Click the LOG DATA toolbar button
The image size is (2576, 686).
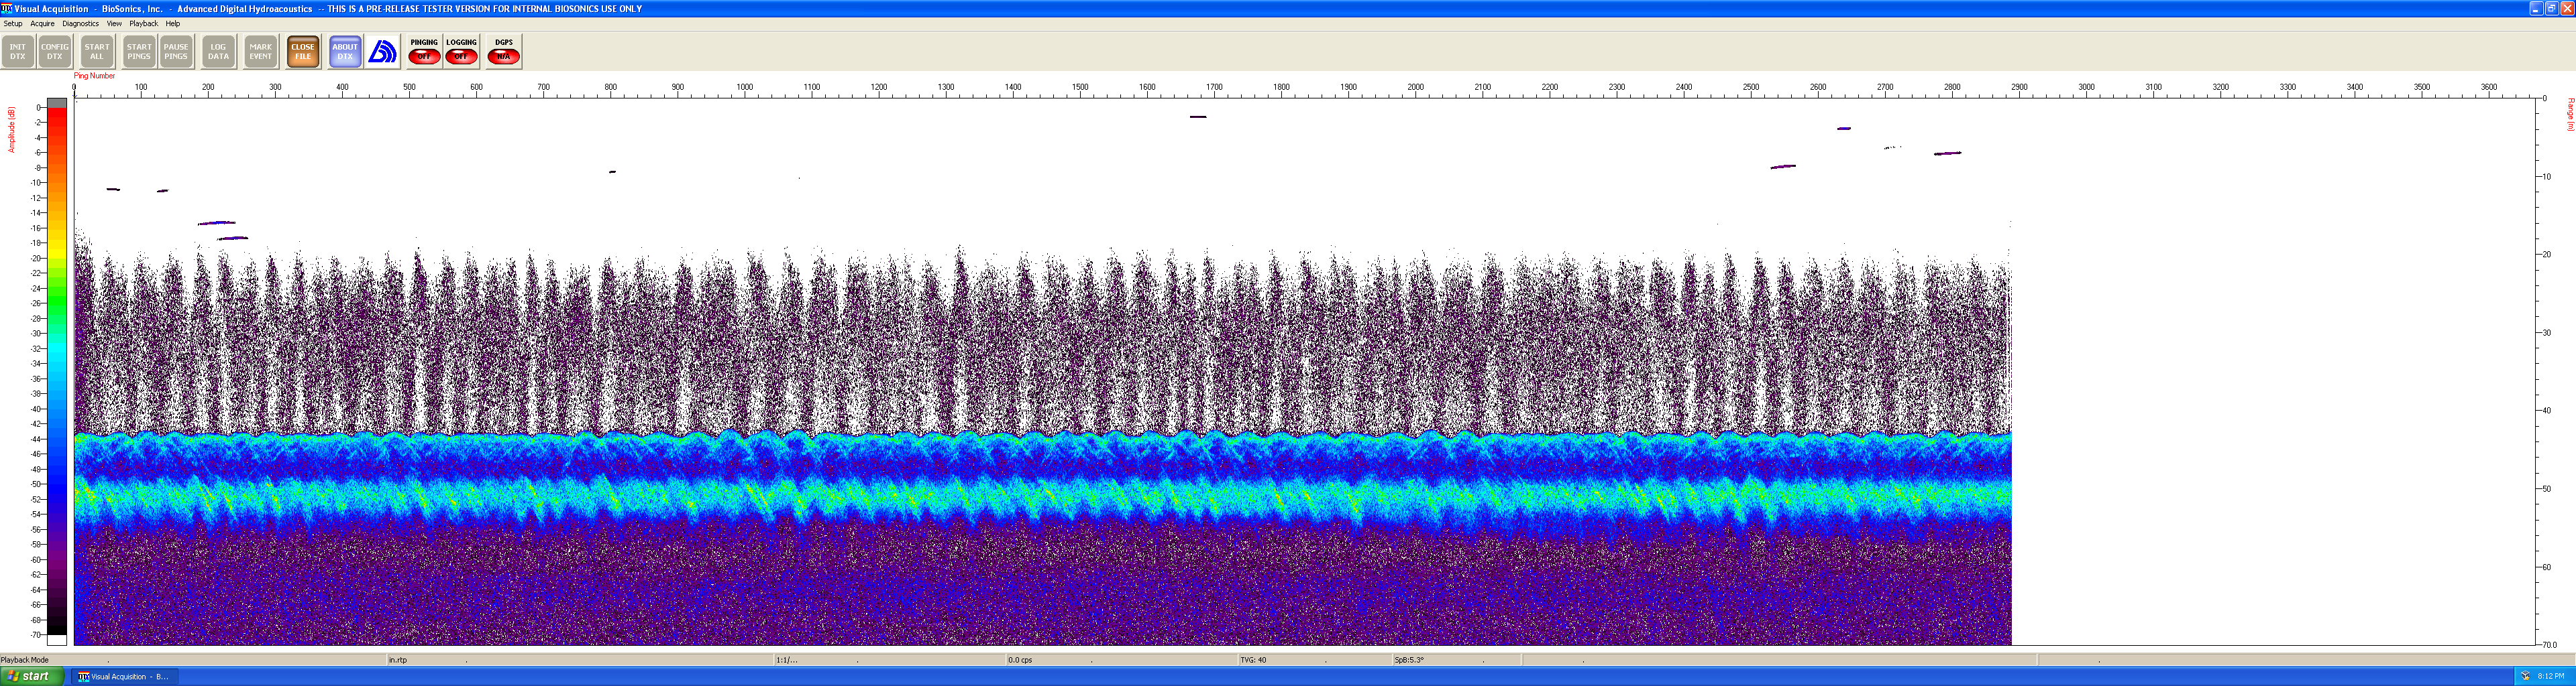point(218,52)
